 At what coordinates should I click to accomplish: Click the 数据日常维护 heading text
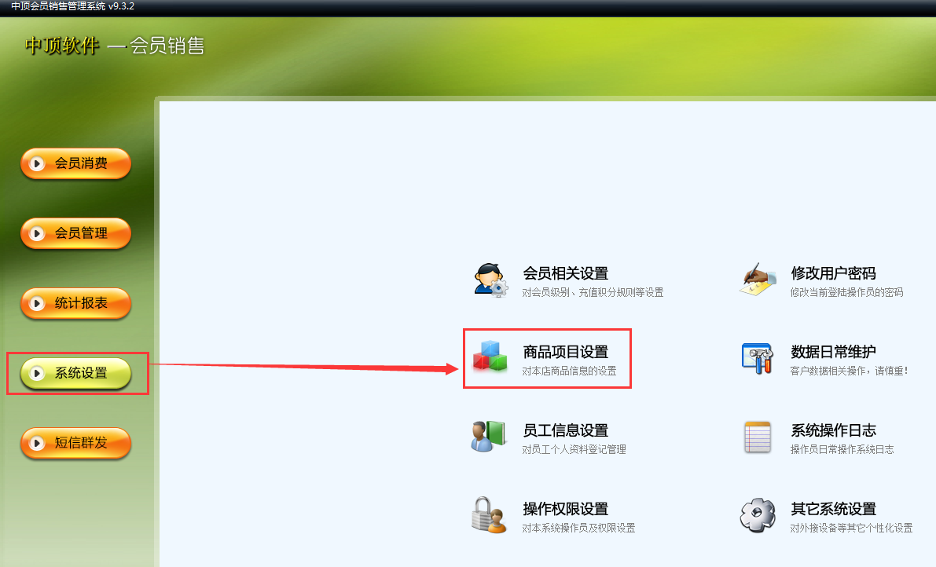pos(833,352)
